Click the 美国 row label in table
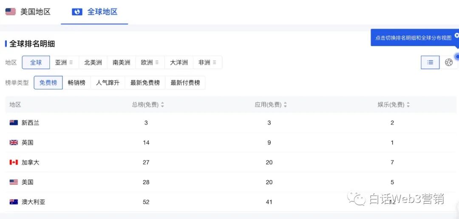The width and height of the screenshot is (459, 219). [28, 182]
